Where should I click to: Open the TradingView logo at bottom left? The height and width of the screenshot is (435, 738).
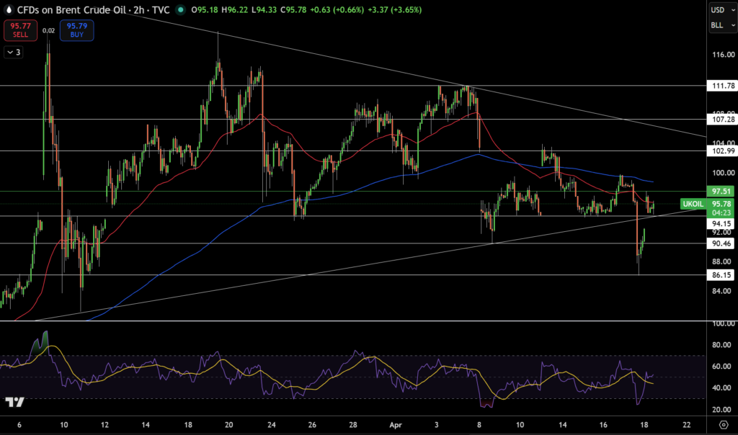pyautogui.click(x=14, y=402)
